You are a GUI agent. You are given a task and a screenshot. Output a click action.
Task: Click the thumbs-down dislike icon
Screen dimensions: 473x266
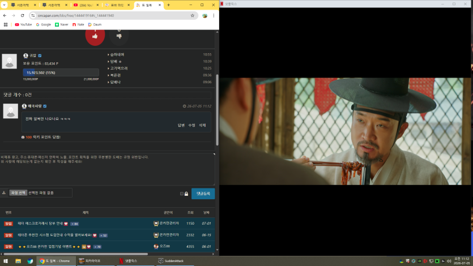tap(119, 36)
